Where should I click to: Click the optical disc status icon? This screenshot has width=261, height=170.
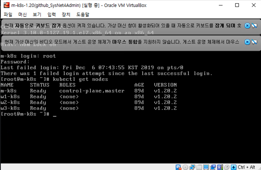tap(185, 167)
